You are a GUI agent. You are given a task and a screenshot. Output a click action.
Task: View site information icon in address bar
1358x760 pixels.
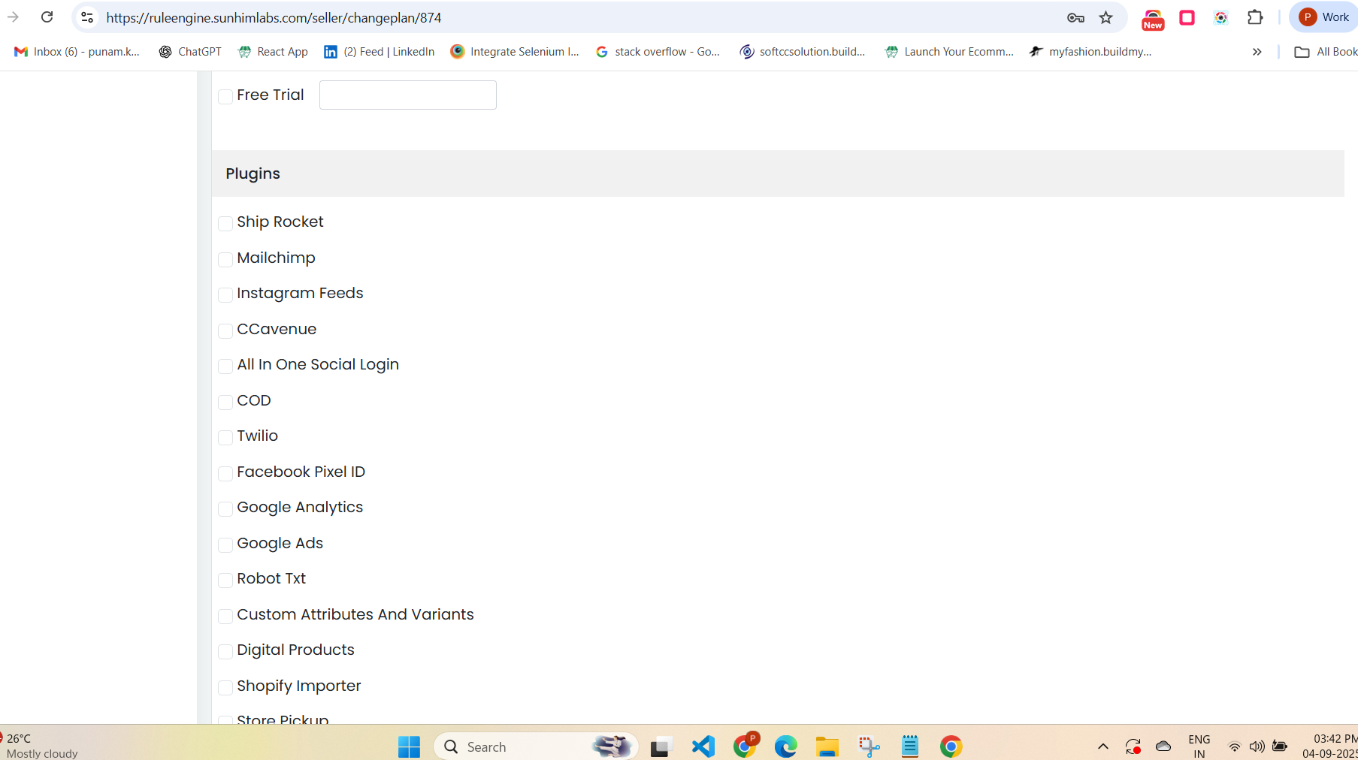pyautogui.click(x=87, y=17)
